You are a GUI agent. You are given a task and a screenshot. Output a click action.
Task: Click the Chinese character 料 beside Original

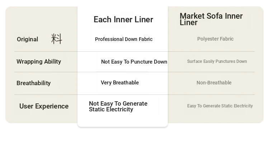pyautogui.click(x=56, y=39)
